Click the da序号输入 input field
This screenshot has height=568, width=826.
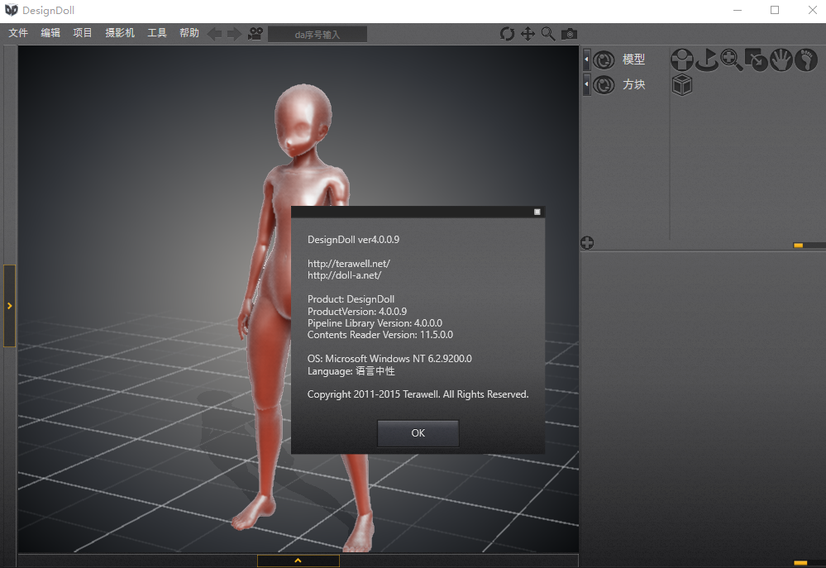(x=318, y=34)
